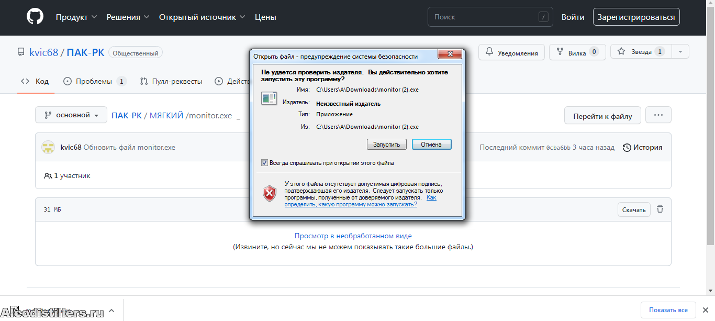The width and height of the screenshot is (715, 321).
Task: Click the 'Неизвестный издатель' publisher text
Action: pyautogui.click(x=349, y=104)
